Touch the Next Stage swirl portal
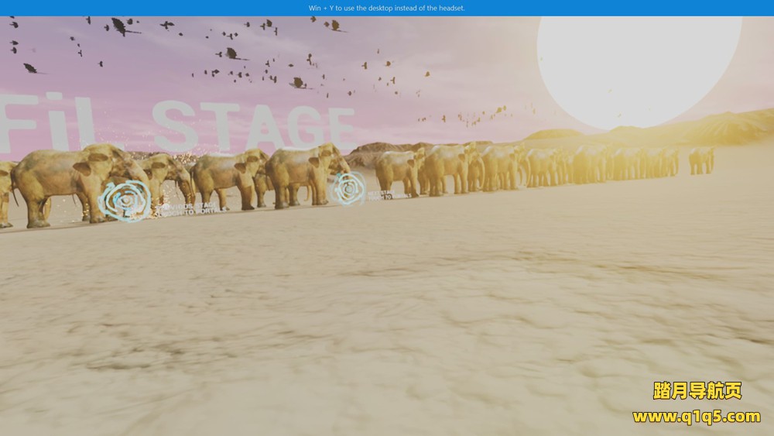774x436 pixels. 348,188
